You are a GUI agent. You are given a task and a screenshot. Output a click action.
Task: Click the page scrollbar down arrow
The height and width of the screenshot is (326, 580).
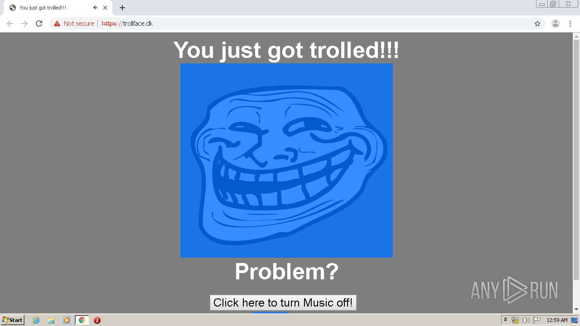pos(576,310)
